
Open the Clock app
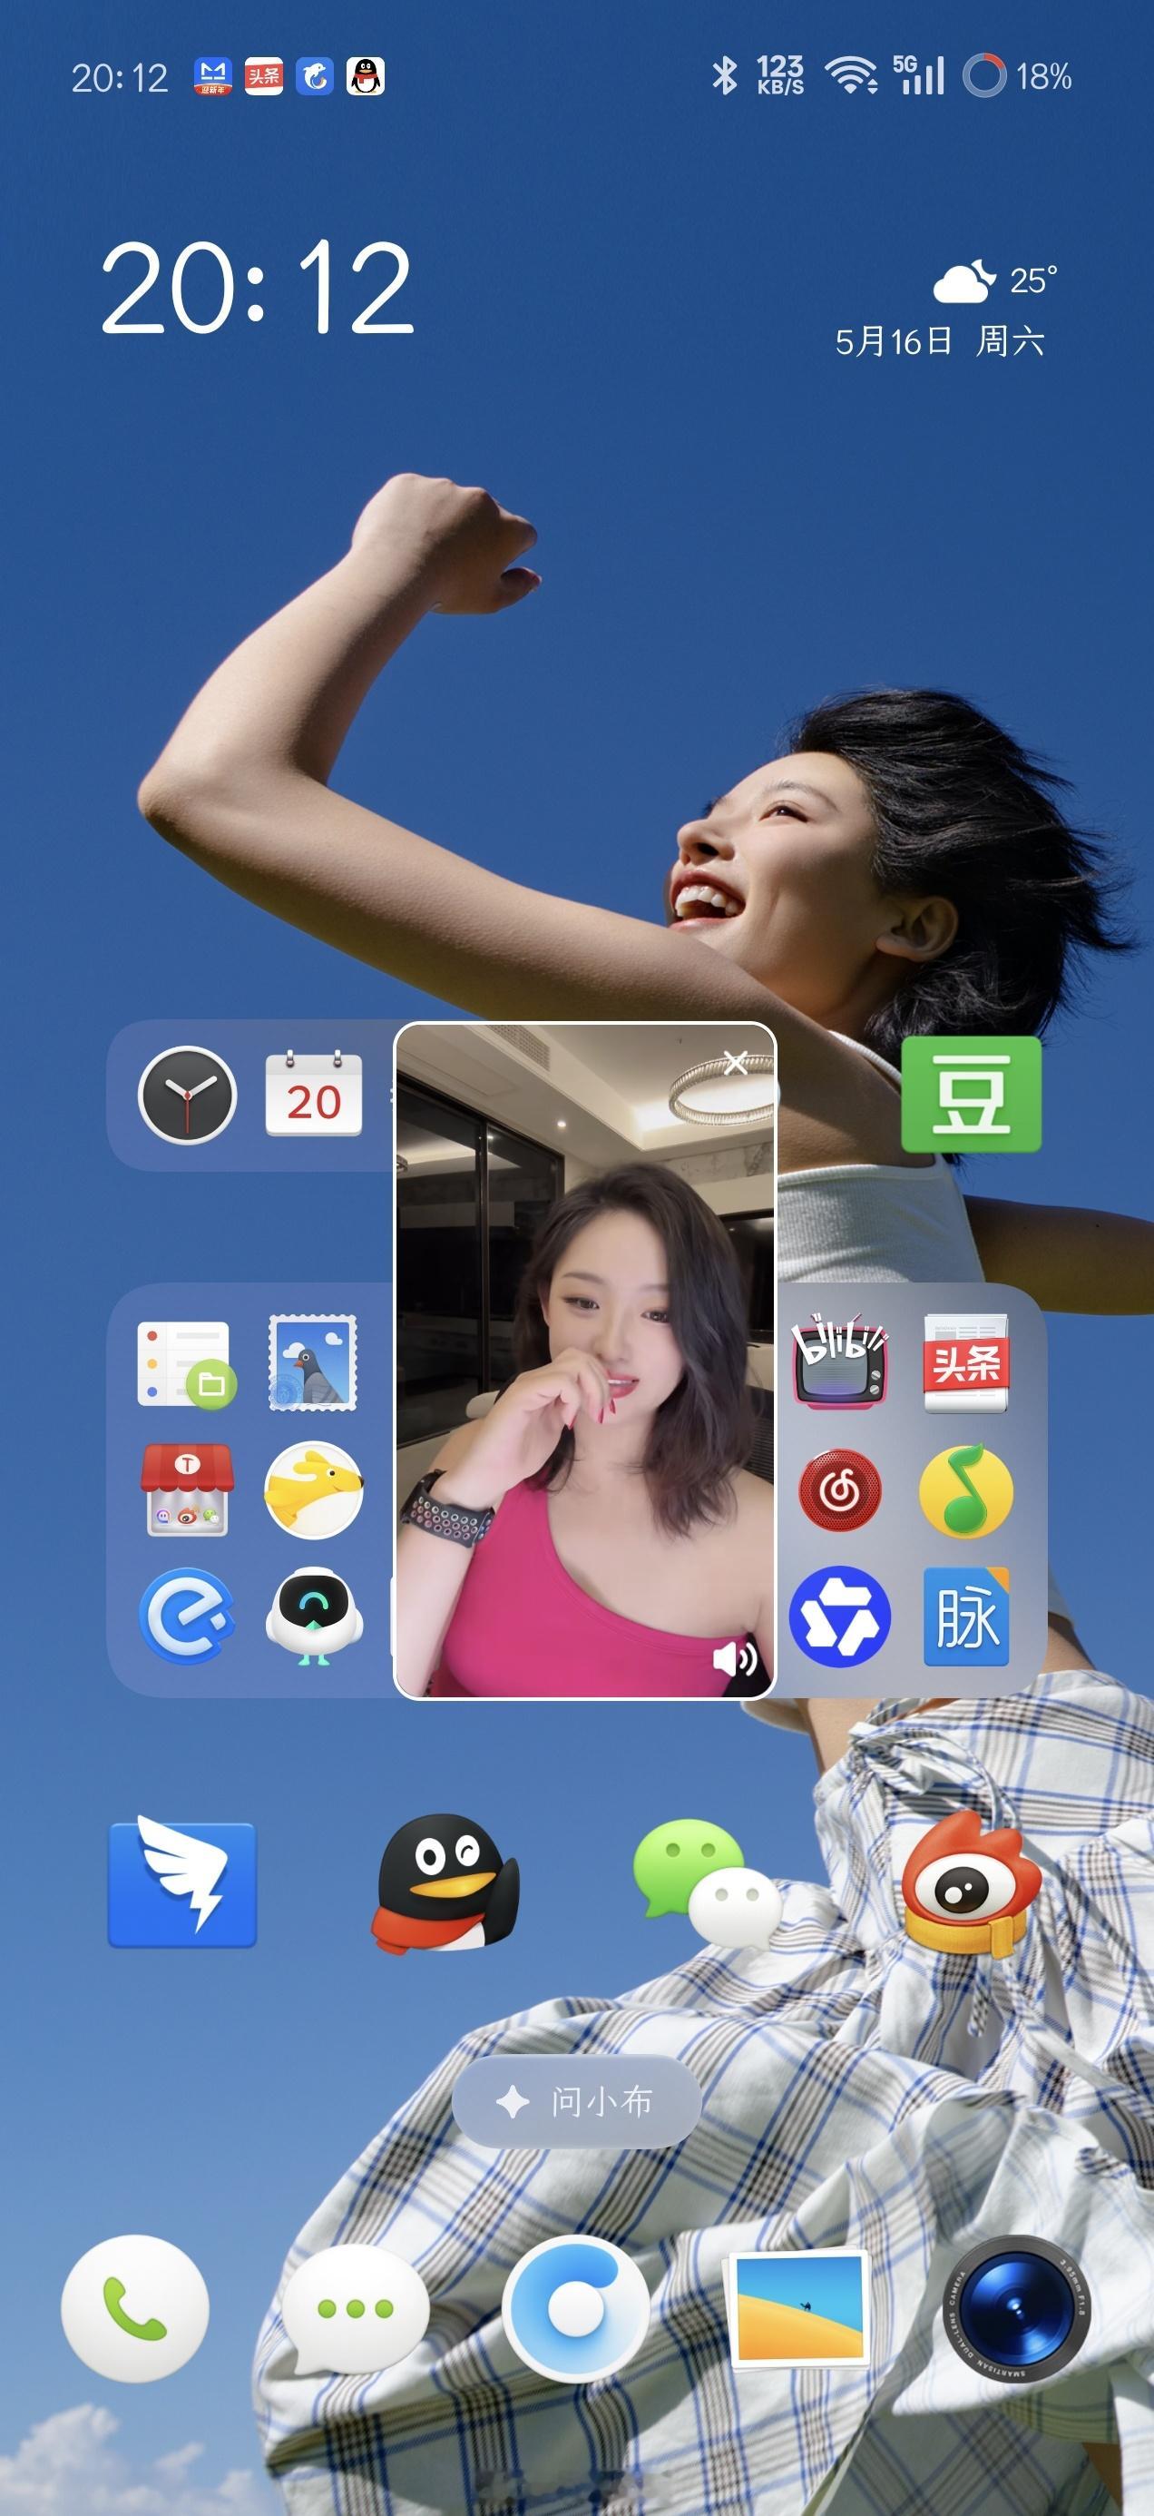(187, 1095)
